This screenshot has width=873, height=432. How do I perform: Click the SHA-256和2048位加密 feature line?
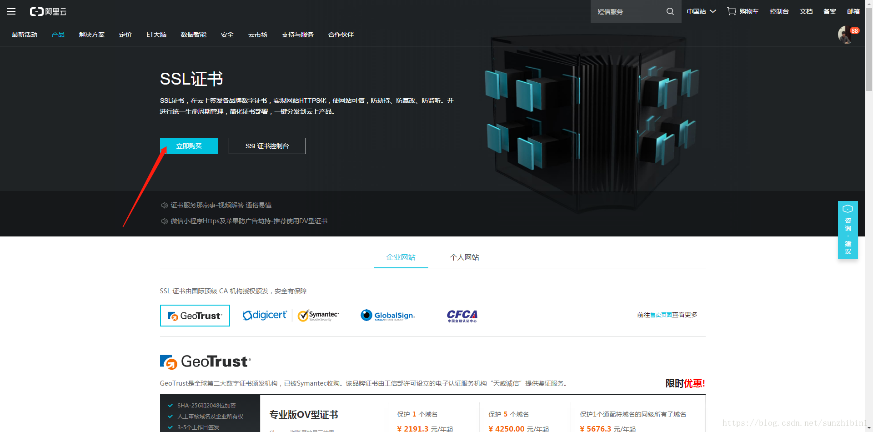click(206, 406)
